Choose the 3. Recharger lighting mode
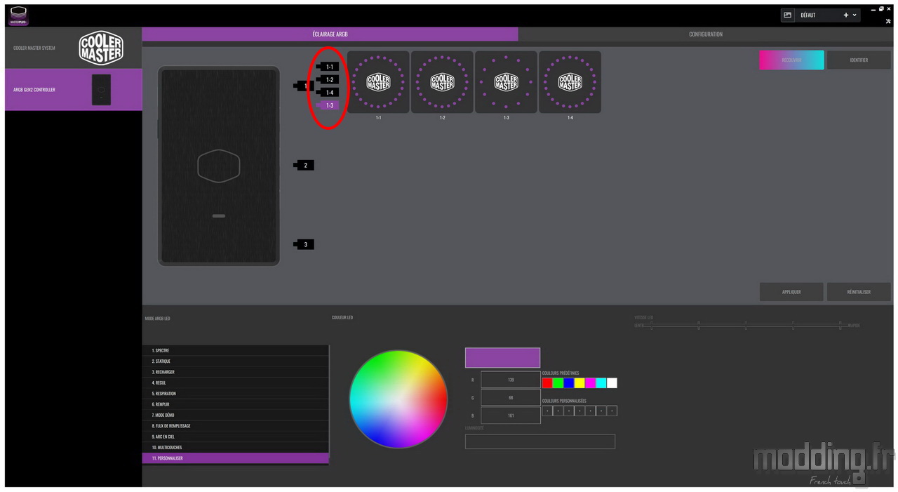 (236, 372)
